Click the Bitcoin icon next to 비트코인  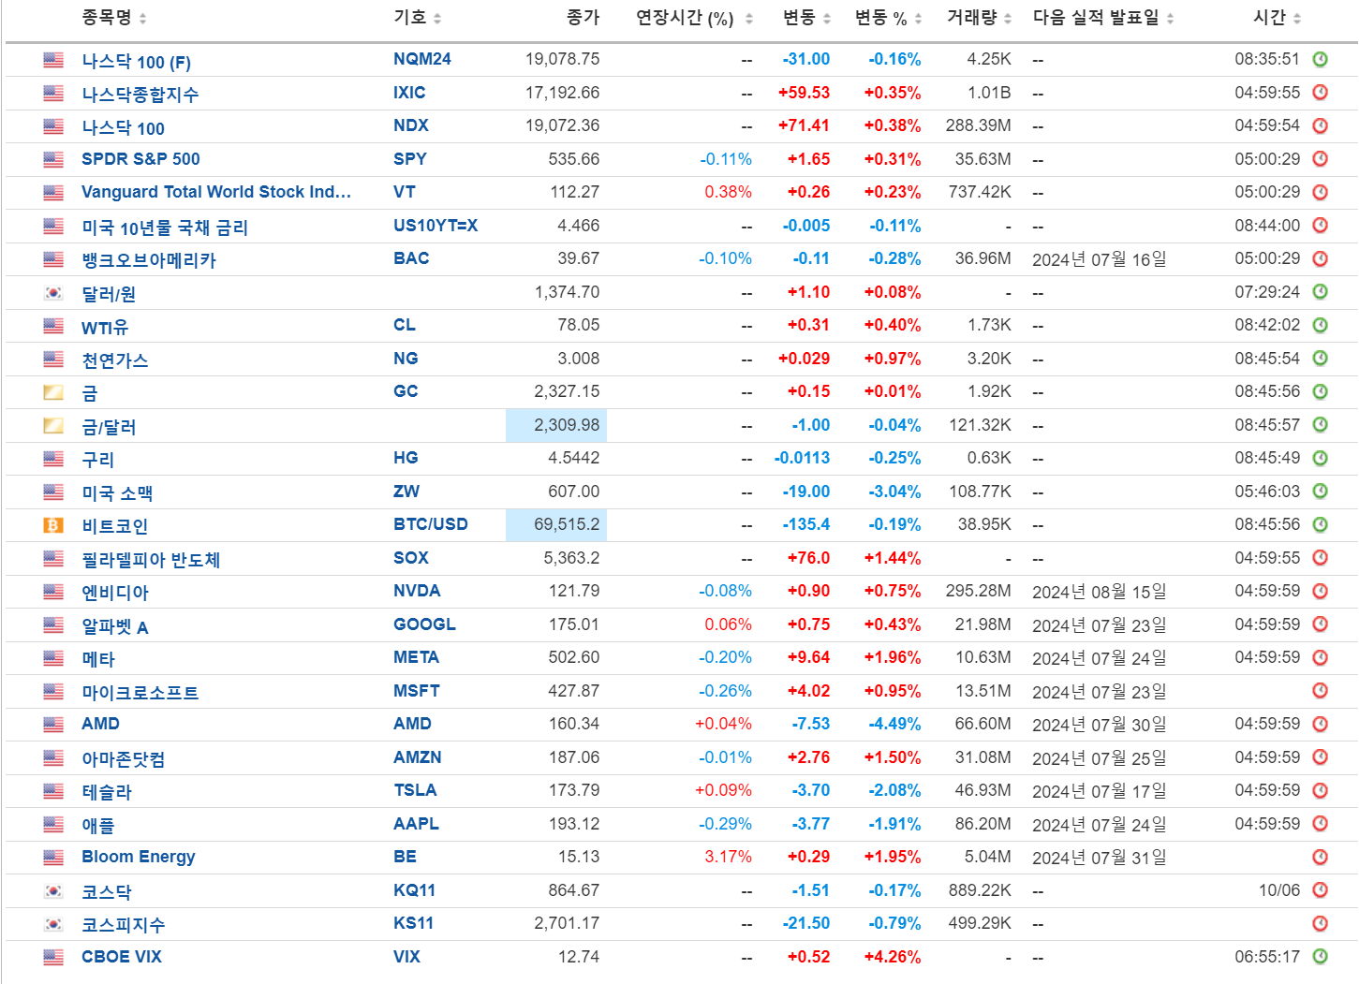click(53, 525)
